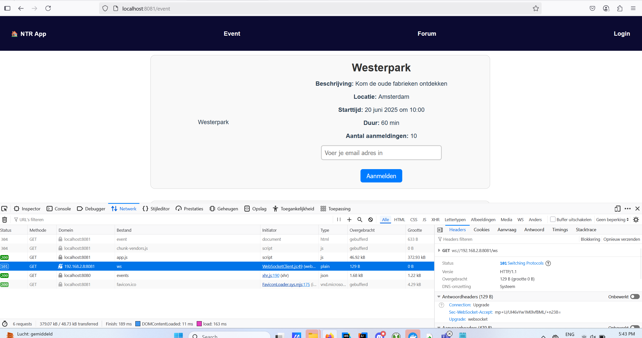The image size is (642, 338).
Task: Click the search requests magnifier icon
Action: pos(360,220)
